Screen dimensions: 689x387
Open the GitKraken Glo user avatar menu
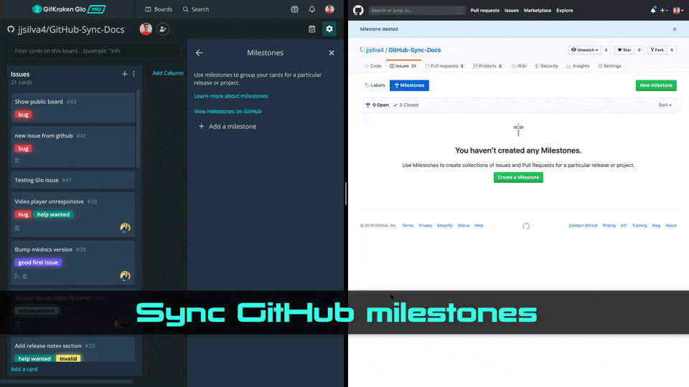pos(329,9)
